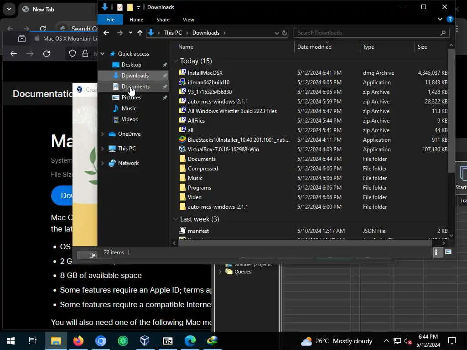Screen dimensions: 467x350
Task: Collapse Quick access tree node
Action: click(103, 54)
